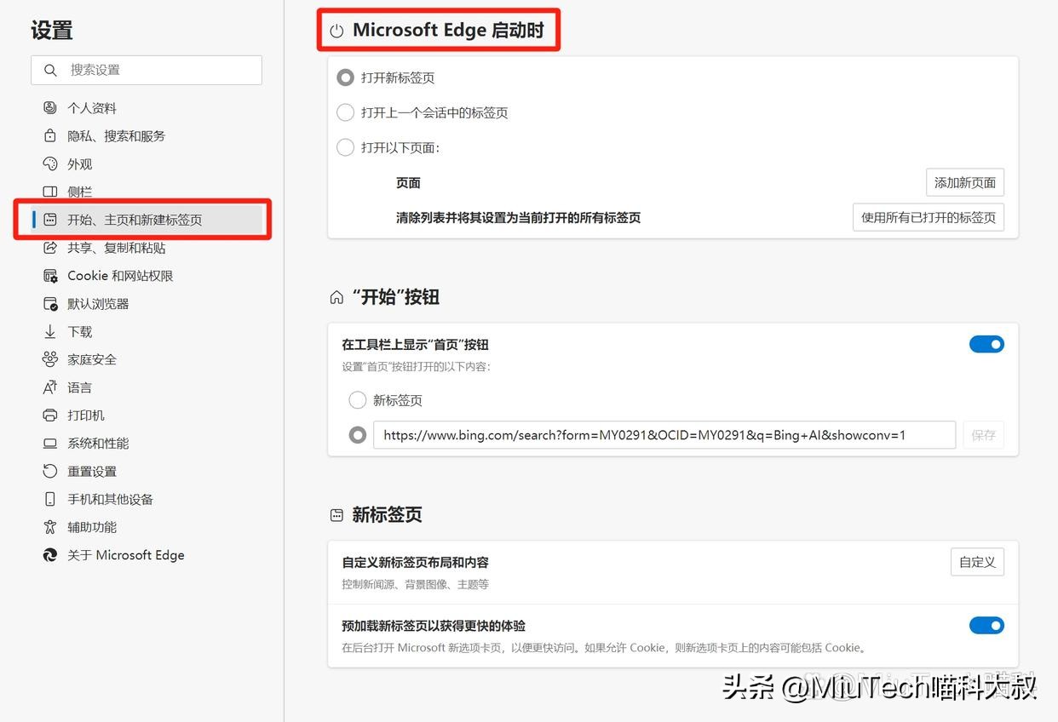Click the reset icon beside 重置设置
1058x722 pixels.
pos(50,472)
